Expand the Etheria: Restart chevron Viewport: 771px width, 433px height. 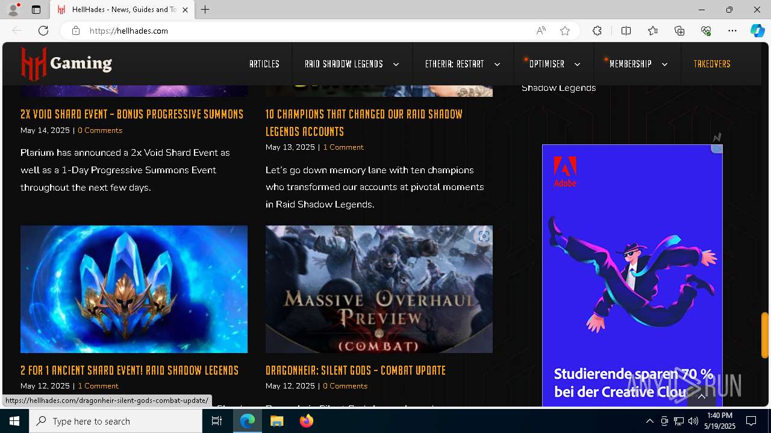click(x=497, y=64)
